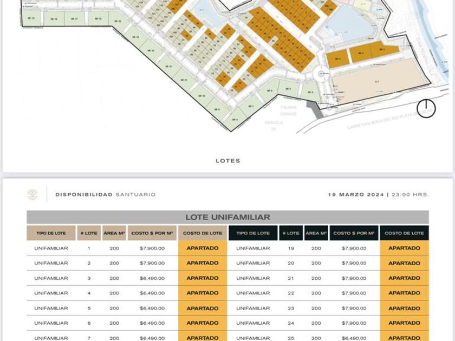Click the APARTADO status for lot 1
The width and height of the screenshot is (455, 341).
coord(203,248)
